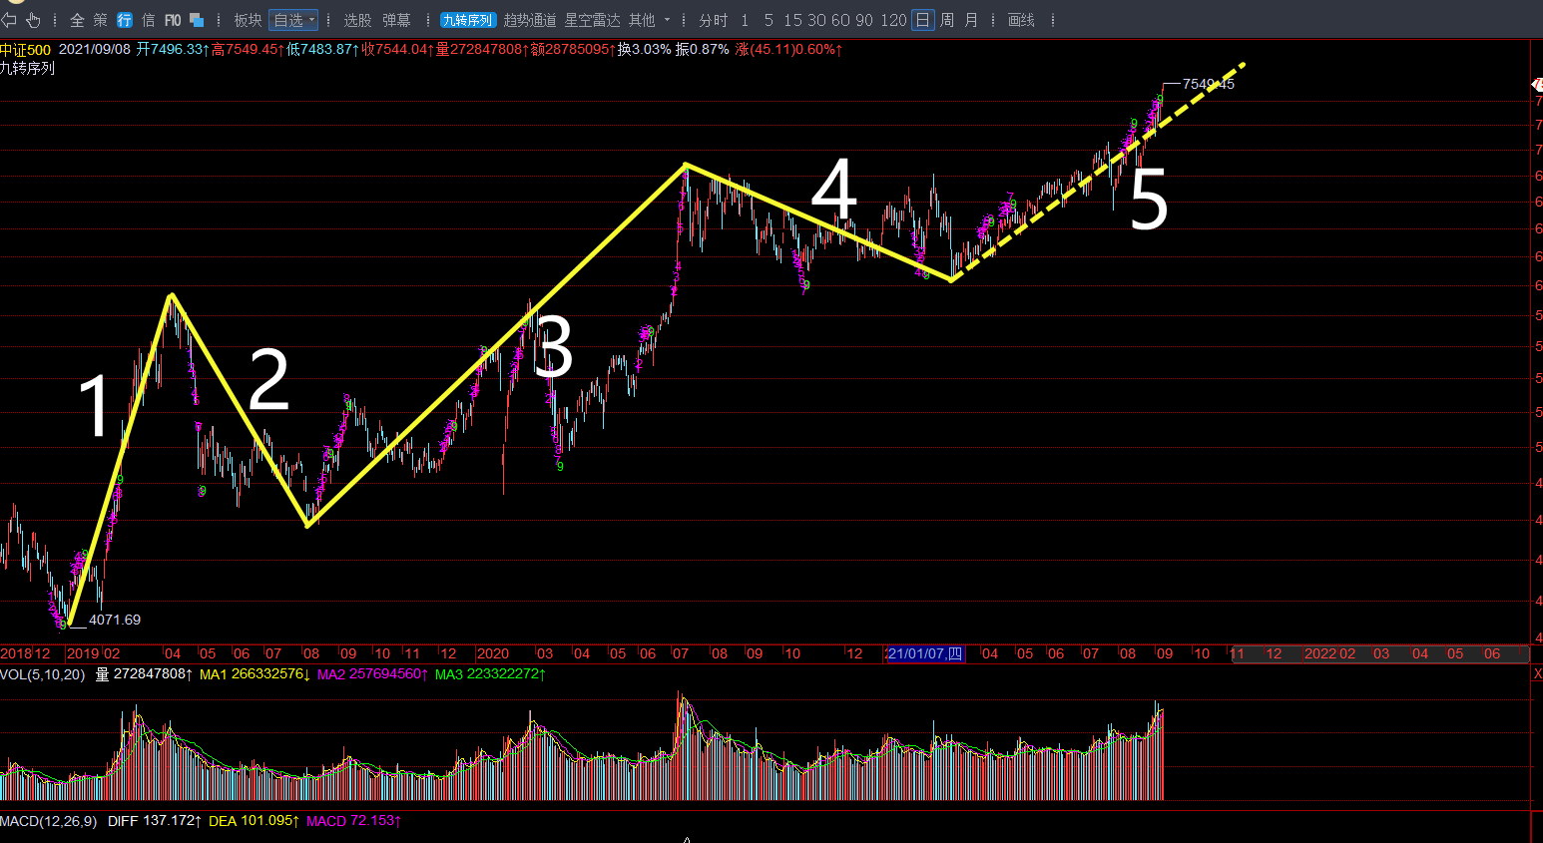Click the 高7549.45 high price value
Viewport: 1543px width, 843px height.
click(x=249, y=49)
